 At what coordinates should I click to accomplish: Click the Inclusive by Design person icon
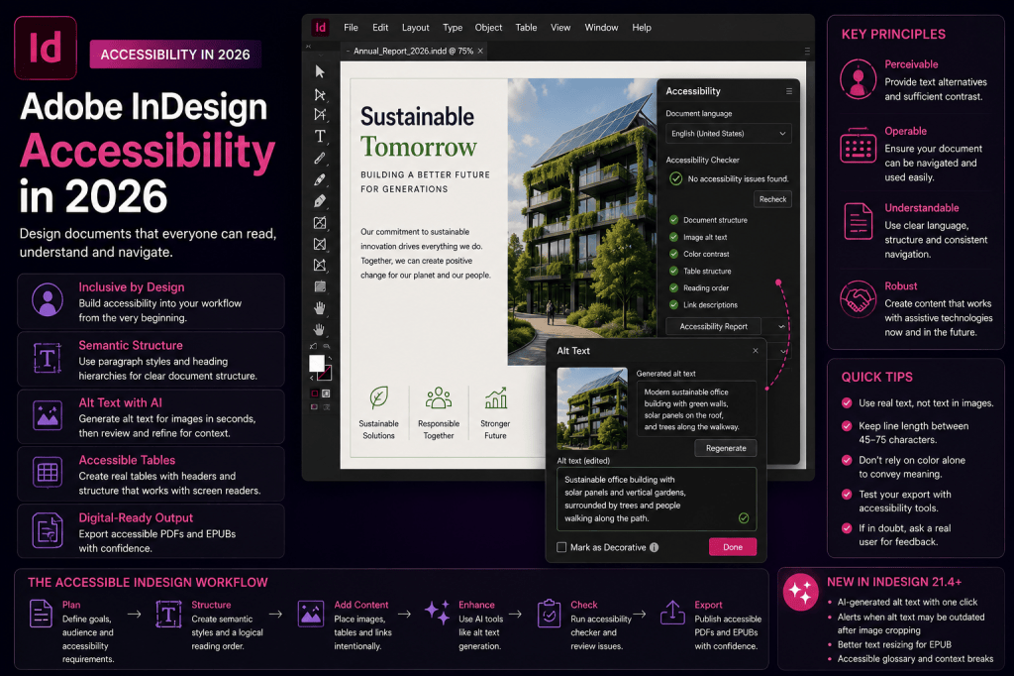[x=48, y=299]
